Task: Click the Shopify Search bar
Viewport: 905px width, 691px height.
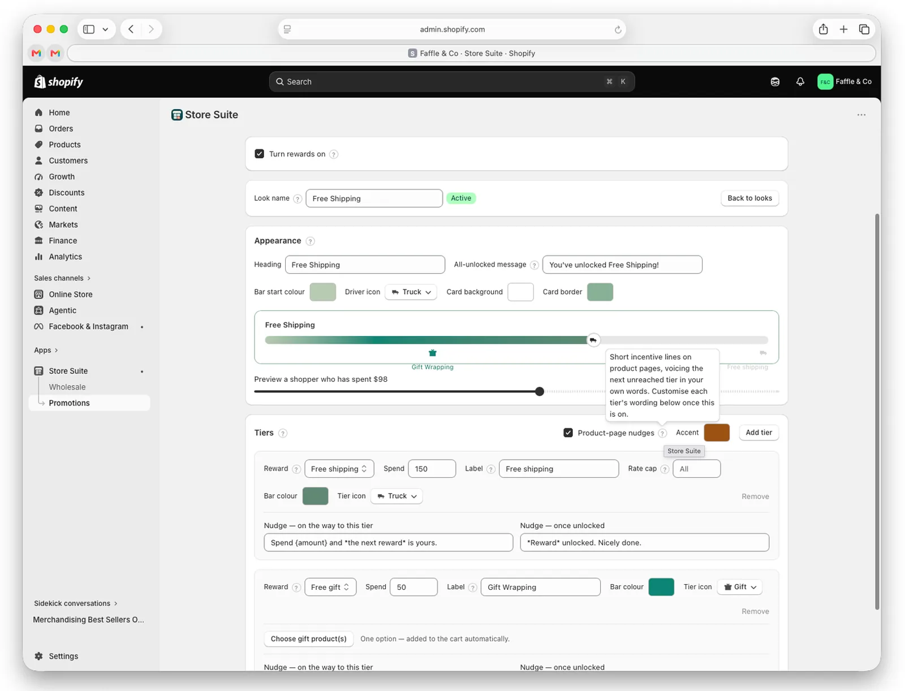Action: 451,82
